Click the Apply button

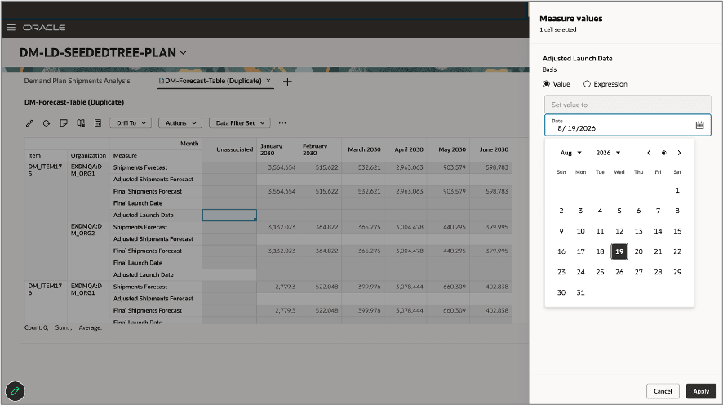[701, 391]
